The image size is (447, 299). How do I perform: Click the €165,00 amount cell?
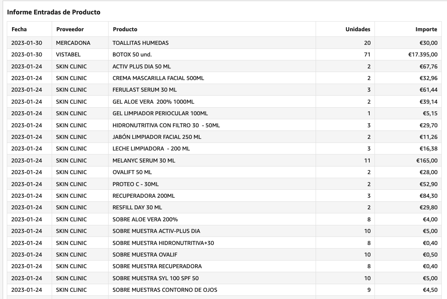426,161
